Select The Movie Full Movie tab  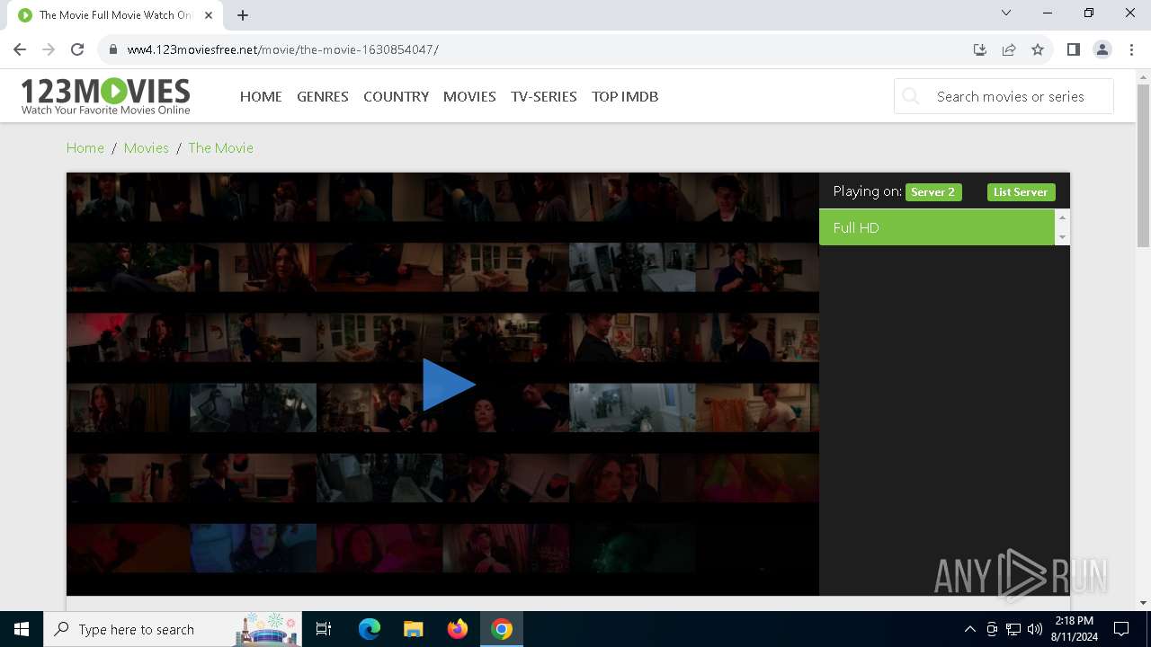click(x=115, y=15)
